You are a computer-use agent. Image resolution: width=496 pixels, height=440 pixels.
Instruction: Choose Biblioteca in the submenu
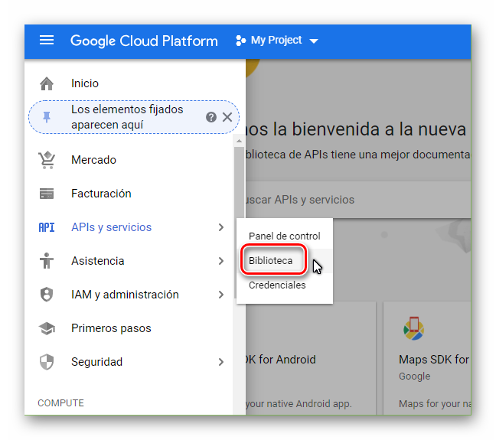270,261
